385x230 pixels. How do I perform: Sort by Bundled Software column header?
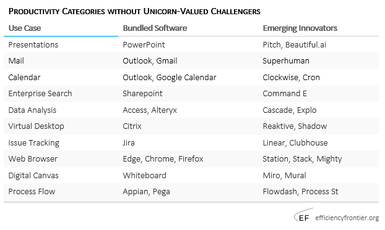[x=155, y=28]
